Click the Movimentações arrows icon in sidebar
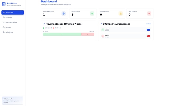Viewport: 169px width, 106px height. coord(4,22)
